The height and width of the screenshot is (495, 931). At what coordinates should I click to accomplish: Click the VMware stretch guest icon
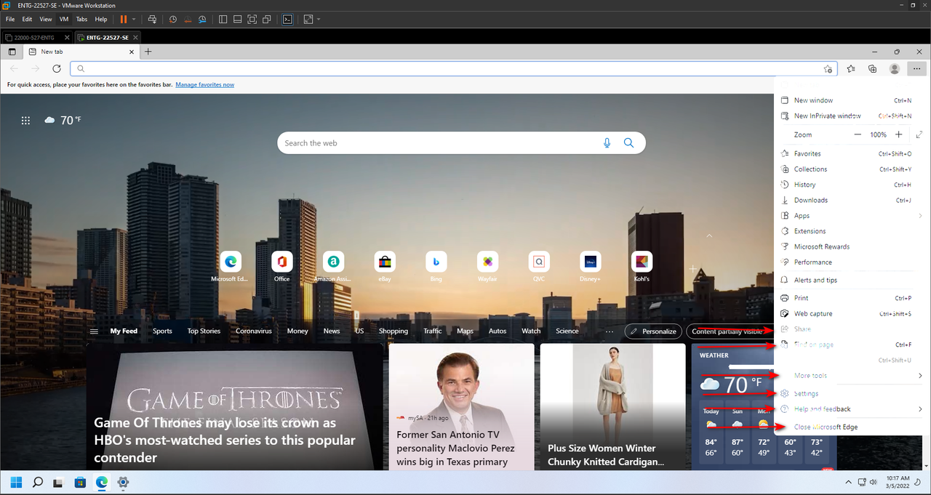coord(308,19)
